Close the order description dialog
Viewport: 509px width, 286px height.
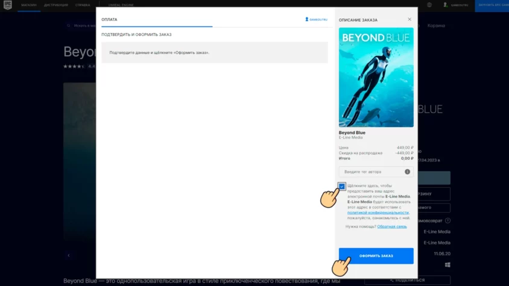[409, 19]
